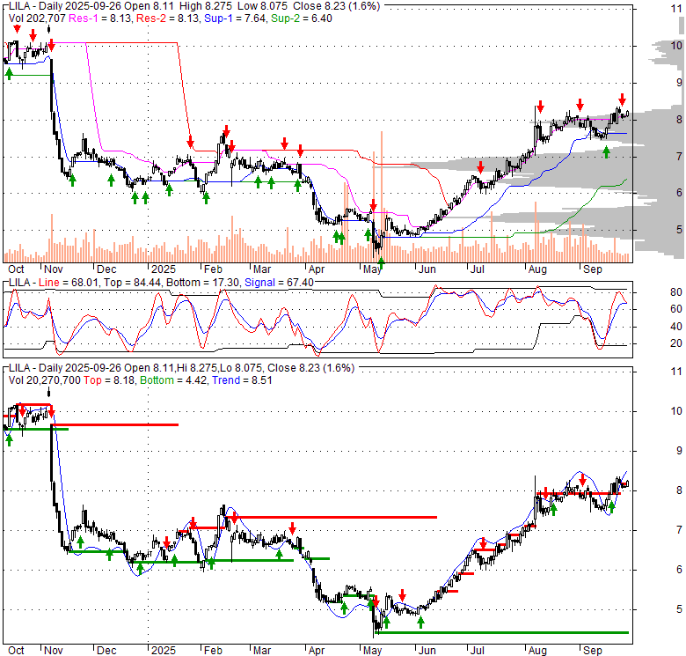Click 'High 8.275' in the top chart header
This screenshot has height=656, width=686.
[206, 6]
